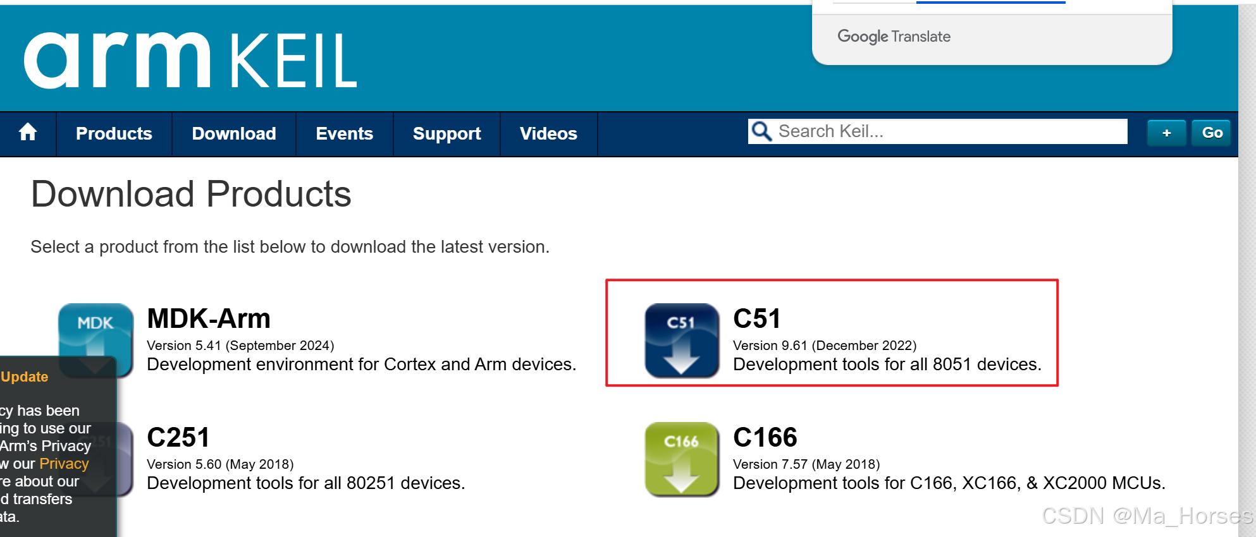
Task: Click the C51 download icon
Action: (x=682, y=341)
